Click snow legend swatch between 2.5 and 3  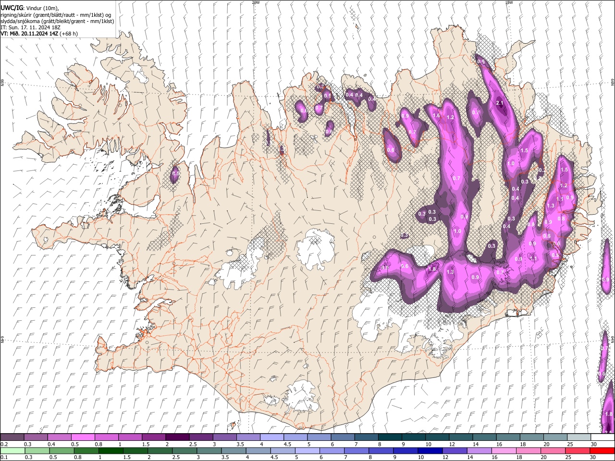click(201, 437)
